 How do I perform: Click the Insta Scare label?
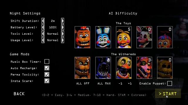pyautogui.click(x=22, y=81)
